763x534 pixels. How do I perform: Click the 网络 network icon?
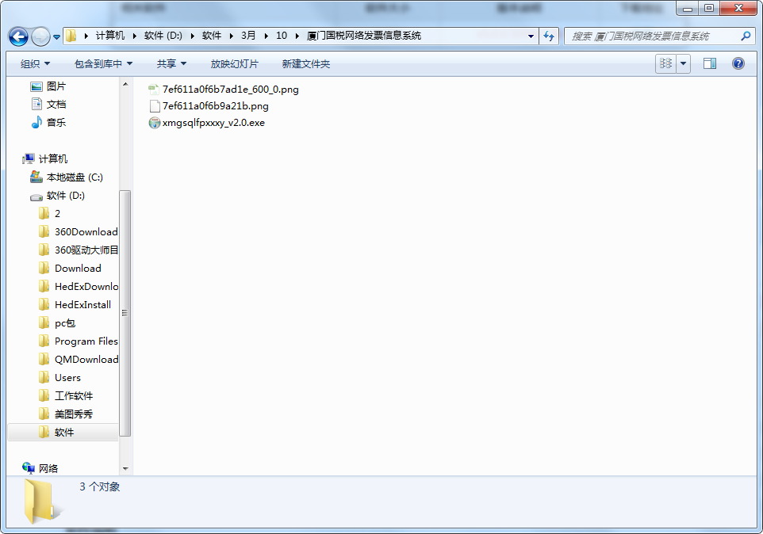[x=29, y=468]
